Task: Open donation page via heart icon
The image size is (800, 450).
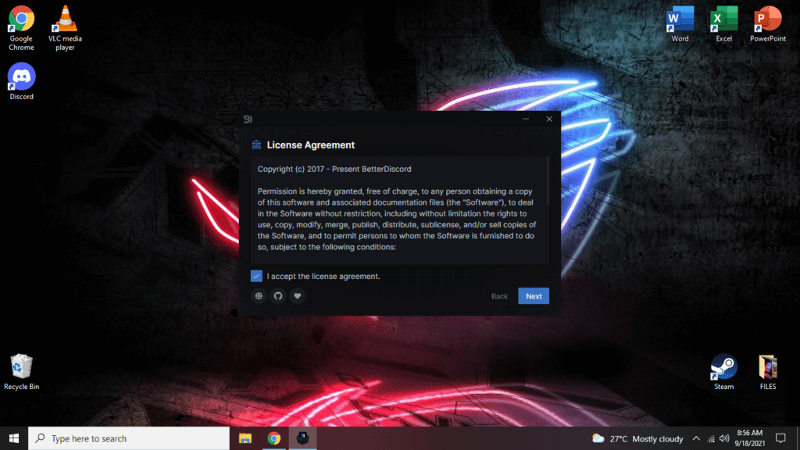Action: pos(297,296)
